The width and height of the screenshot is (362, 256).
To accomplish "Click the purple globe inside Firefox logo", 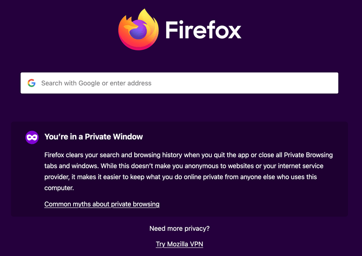I will point(138,30).
